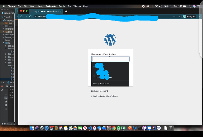The height and width of the screenshot is (137, 203).
Task: Follow the Lost your password? link
Action: 100,91
